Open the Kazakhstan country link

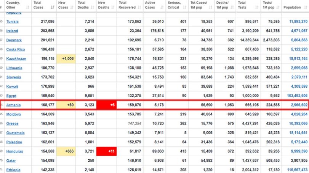(x=16, y=59)
